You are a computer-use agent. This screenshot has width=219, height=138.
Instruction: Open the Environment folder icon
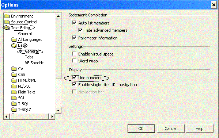point(7,16)
